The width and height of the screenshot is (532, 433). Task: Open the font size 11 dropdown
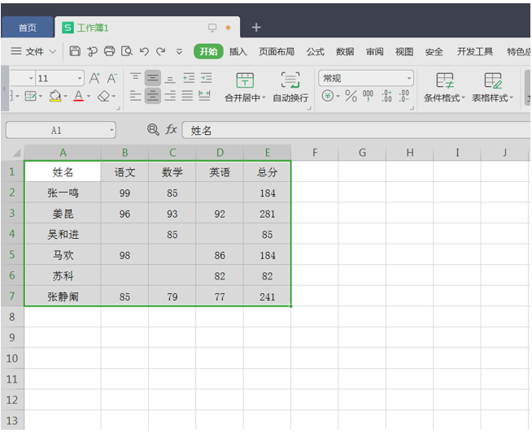pyautogui.click(x=80, y=79)
